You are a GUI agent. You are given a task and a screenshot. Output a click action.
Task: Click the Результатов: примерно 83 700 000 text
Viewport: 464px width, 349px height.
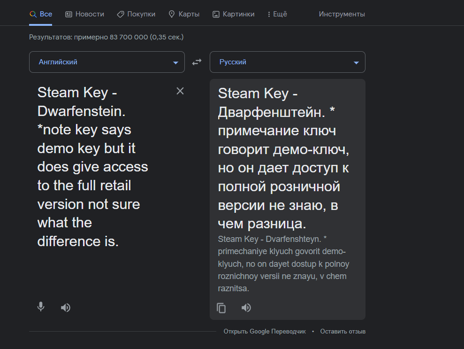[106, 37]
